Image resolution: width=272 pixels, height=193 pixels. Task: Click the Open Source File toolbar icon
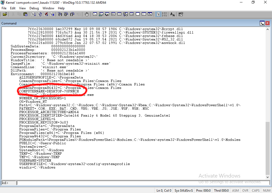click(5, 14)
